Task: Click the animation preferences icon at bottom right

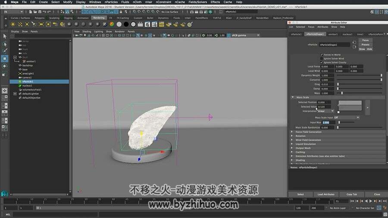Action: coord(385,208)
